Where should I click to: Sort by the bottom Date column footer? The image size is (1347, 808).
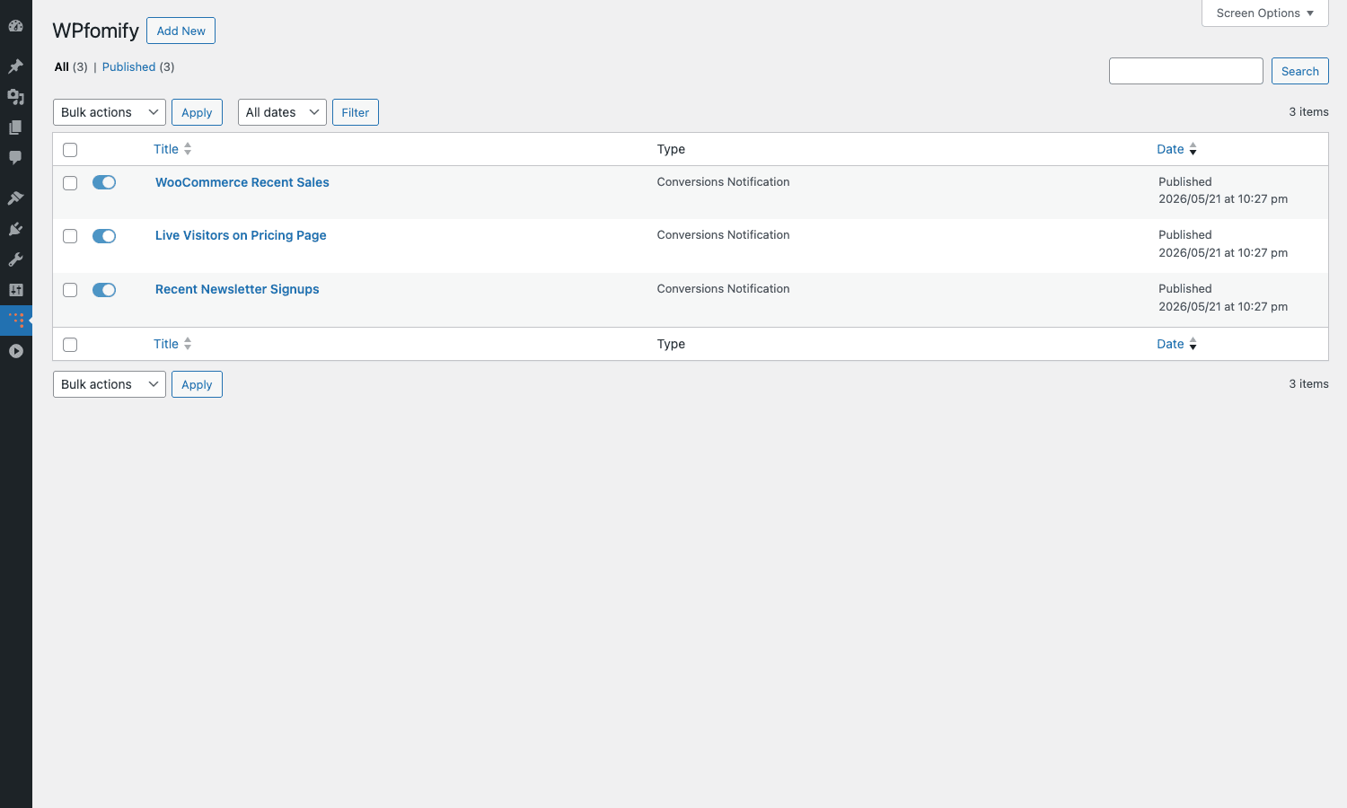tap(1170, 344)
